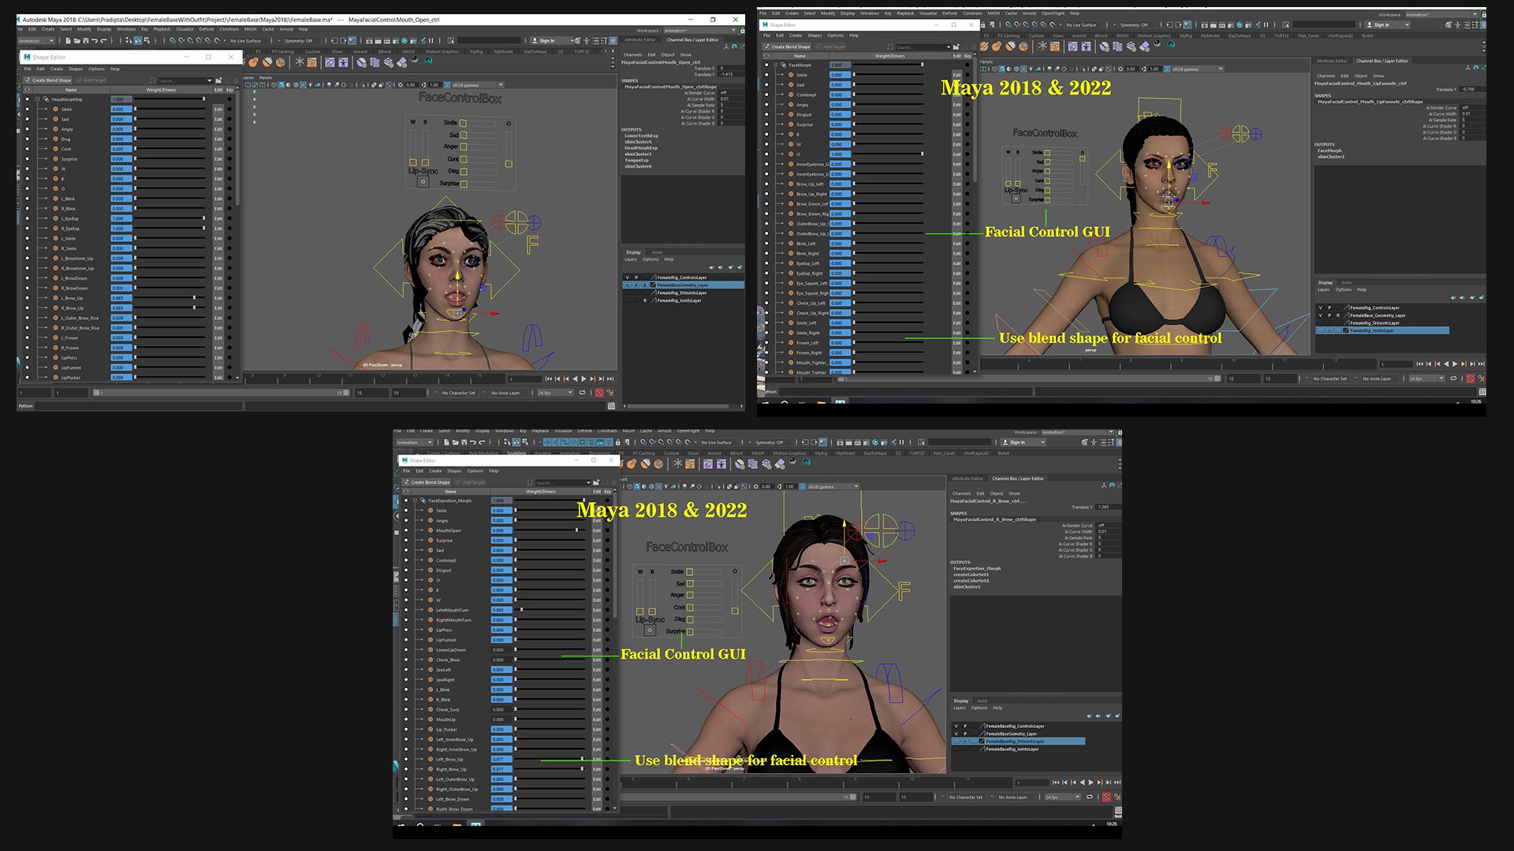Toggle visibility of L_Blink target in top-left Shape Editor

click(27, 199)
